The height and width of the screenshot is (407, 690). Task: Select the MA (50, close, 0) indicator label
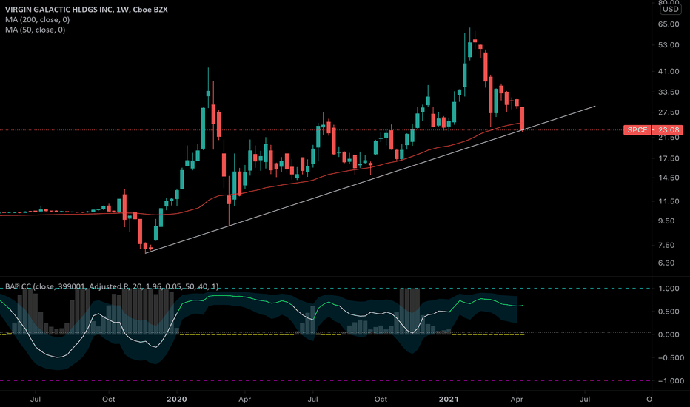click(36, 30)
